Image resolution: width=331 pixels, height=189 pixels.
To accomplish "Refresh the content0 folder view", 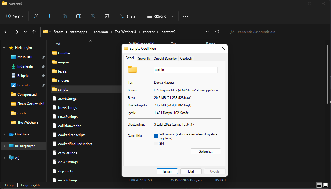I will click(217, 32).
